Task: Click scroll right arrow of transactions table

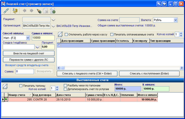Action: pyautogui.click(x=182, y=68)
